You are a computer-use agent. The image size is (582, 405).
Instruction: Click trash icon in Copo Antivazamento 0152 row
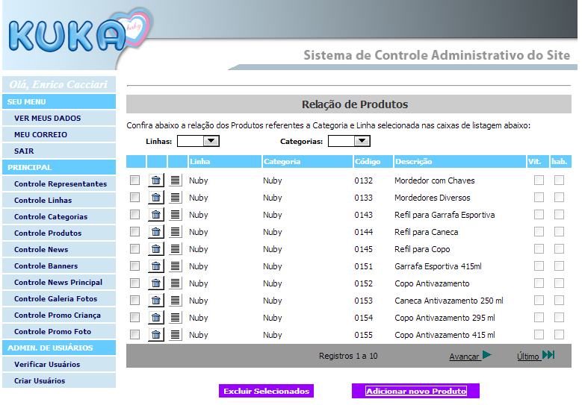(x=156, y=283)
